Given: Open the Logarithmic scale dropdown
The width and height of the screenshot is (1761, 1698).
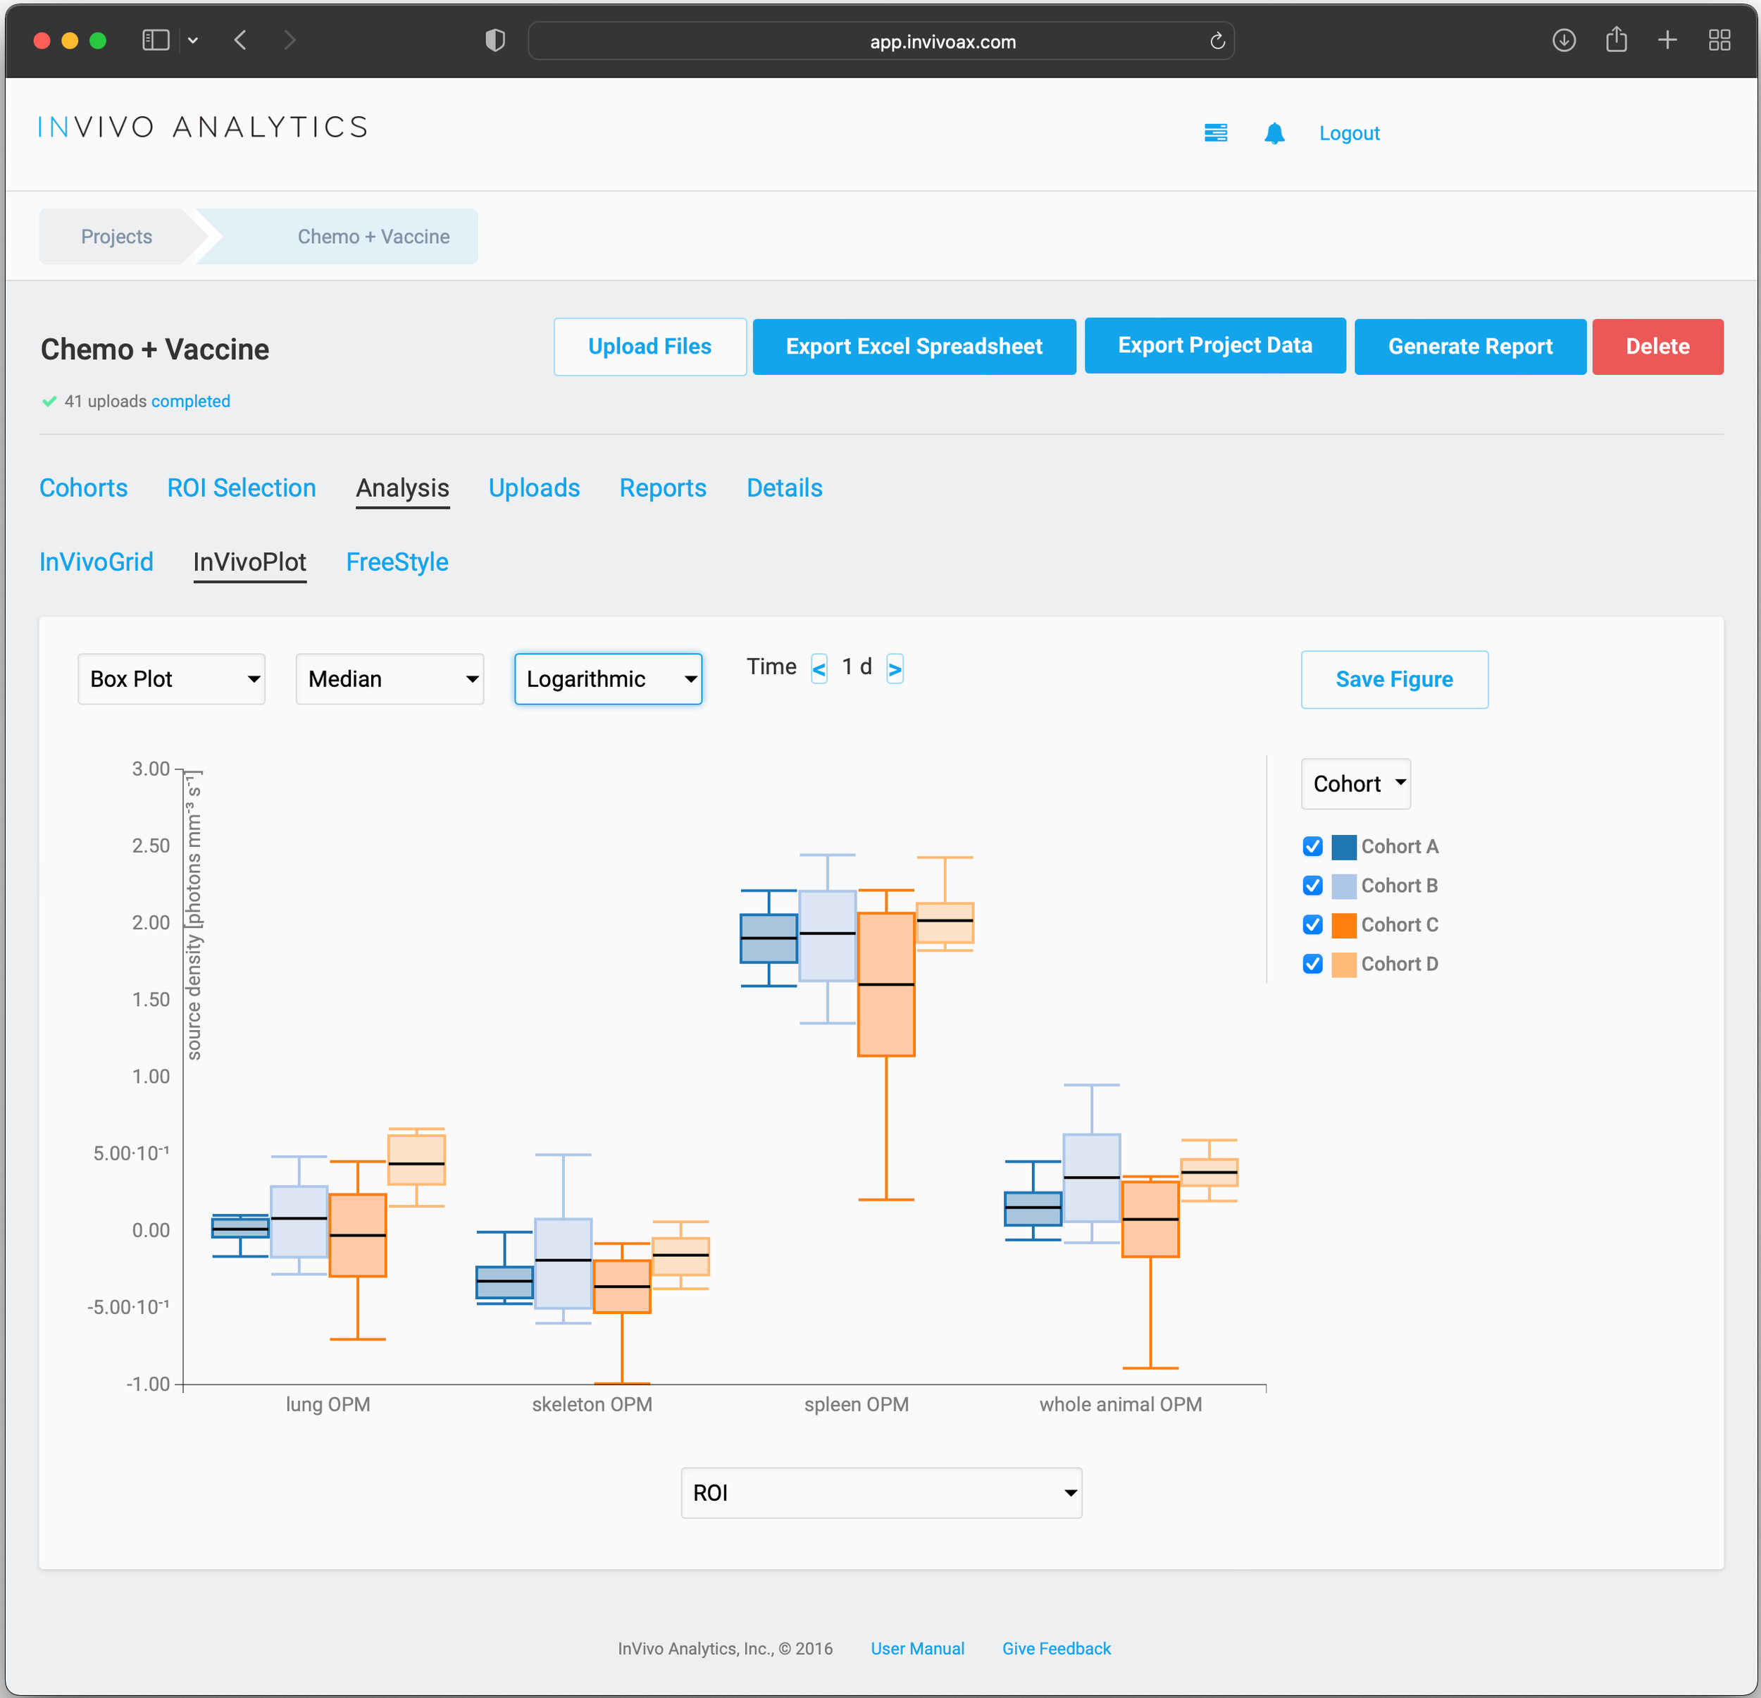Looking at the screenshot, I should (607, 678).
